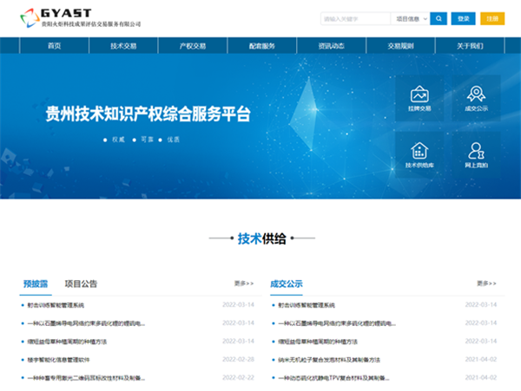Select the 预披露 tab
521x391 pixels.
(x=35, y=283)
